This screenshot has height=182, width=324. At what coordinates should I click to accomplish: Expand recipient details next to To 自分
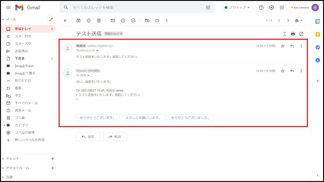point(88,76)
